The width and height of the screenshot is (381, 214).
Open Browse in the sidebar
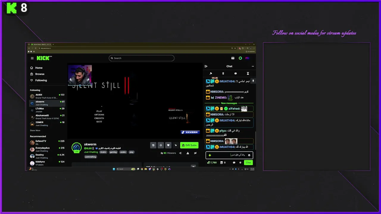(37, 74)
